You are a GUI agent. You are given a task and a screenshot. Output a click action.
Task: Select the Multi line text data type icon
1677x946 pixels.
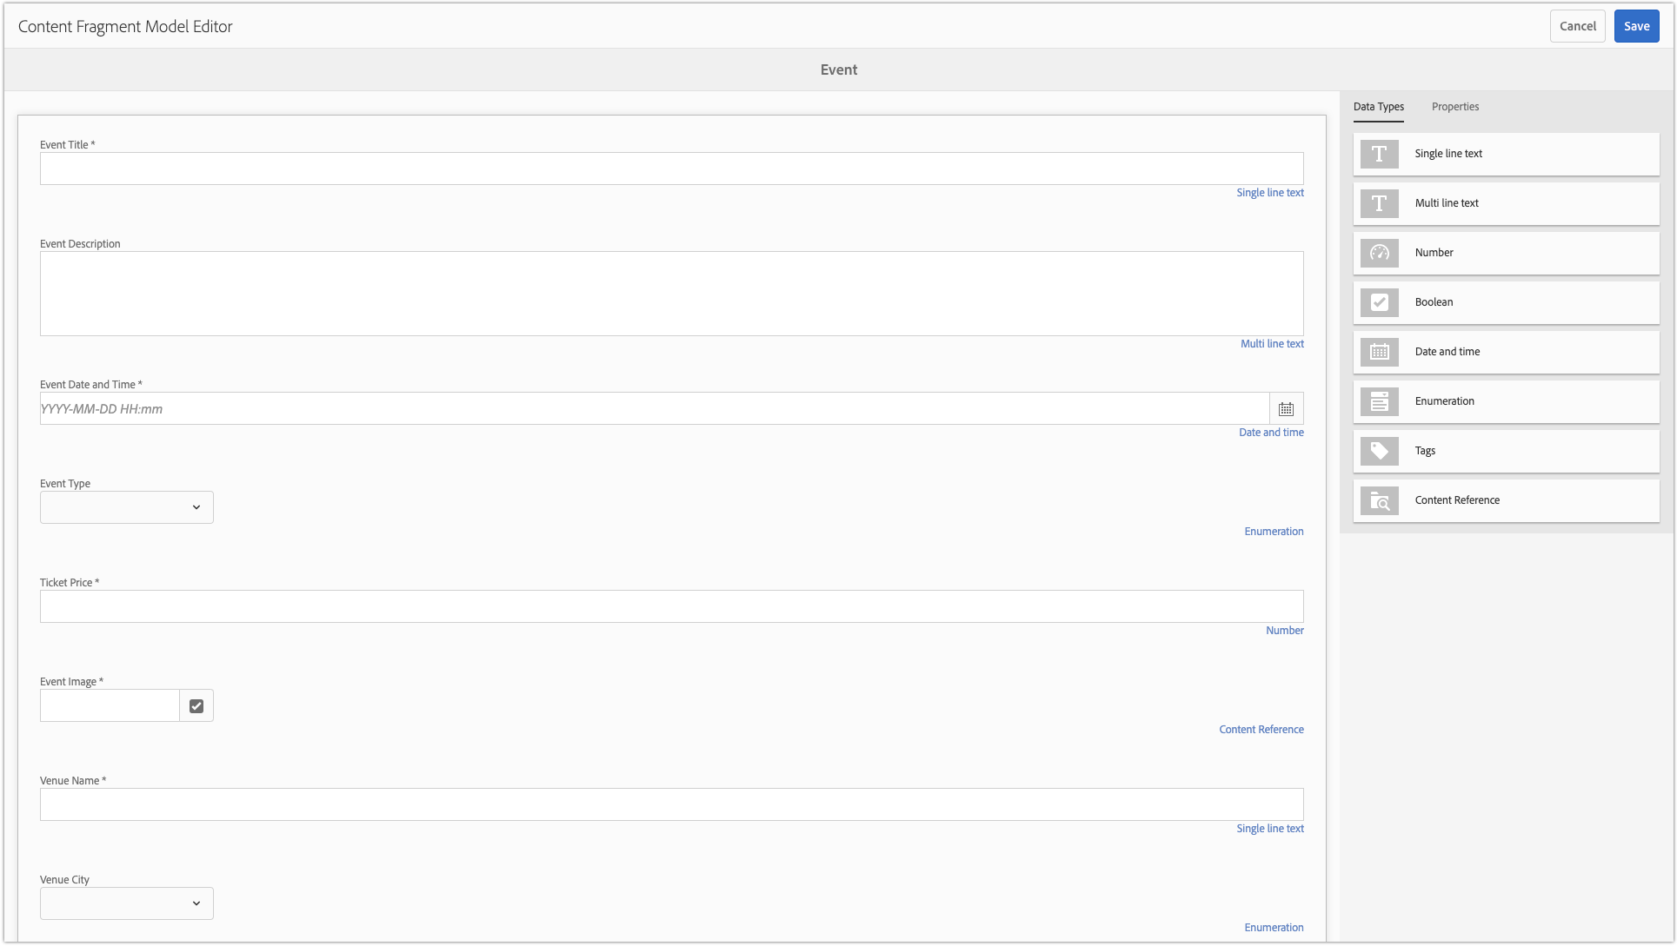[x=1379, y=203]
